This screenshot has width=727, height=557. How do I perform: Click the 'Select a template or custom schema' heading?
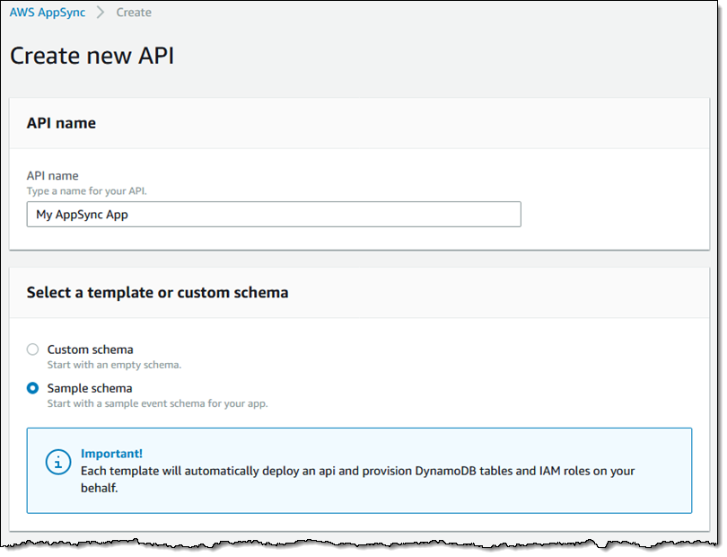[x=157, y=292]
